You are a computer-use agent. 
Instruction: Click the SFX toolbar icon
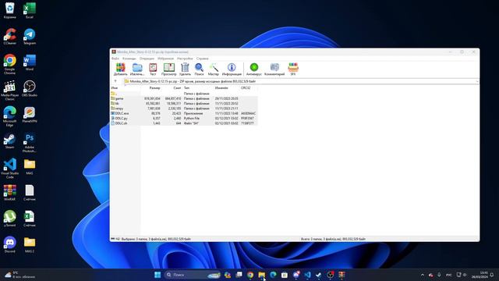tap(293, 69)
